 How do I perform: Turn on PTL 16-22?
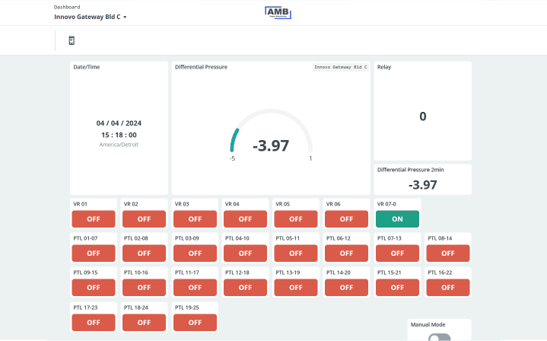(447, 288)
